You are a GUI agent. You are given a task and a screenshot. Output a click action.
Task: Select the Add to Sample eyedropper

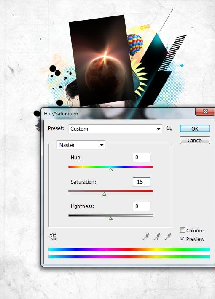coord(157,237)
